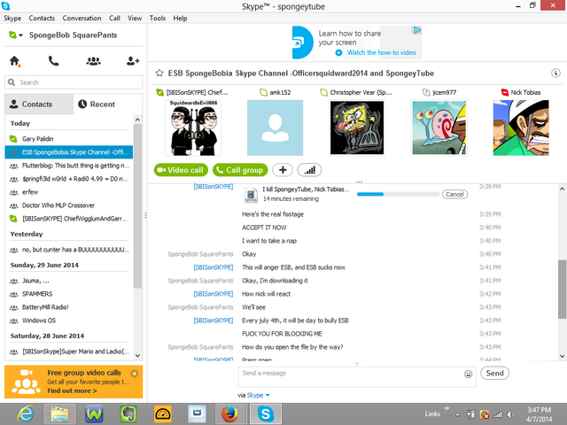
Task: Click the add contact icon
Action: (x=133, y=61)
